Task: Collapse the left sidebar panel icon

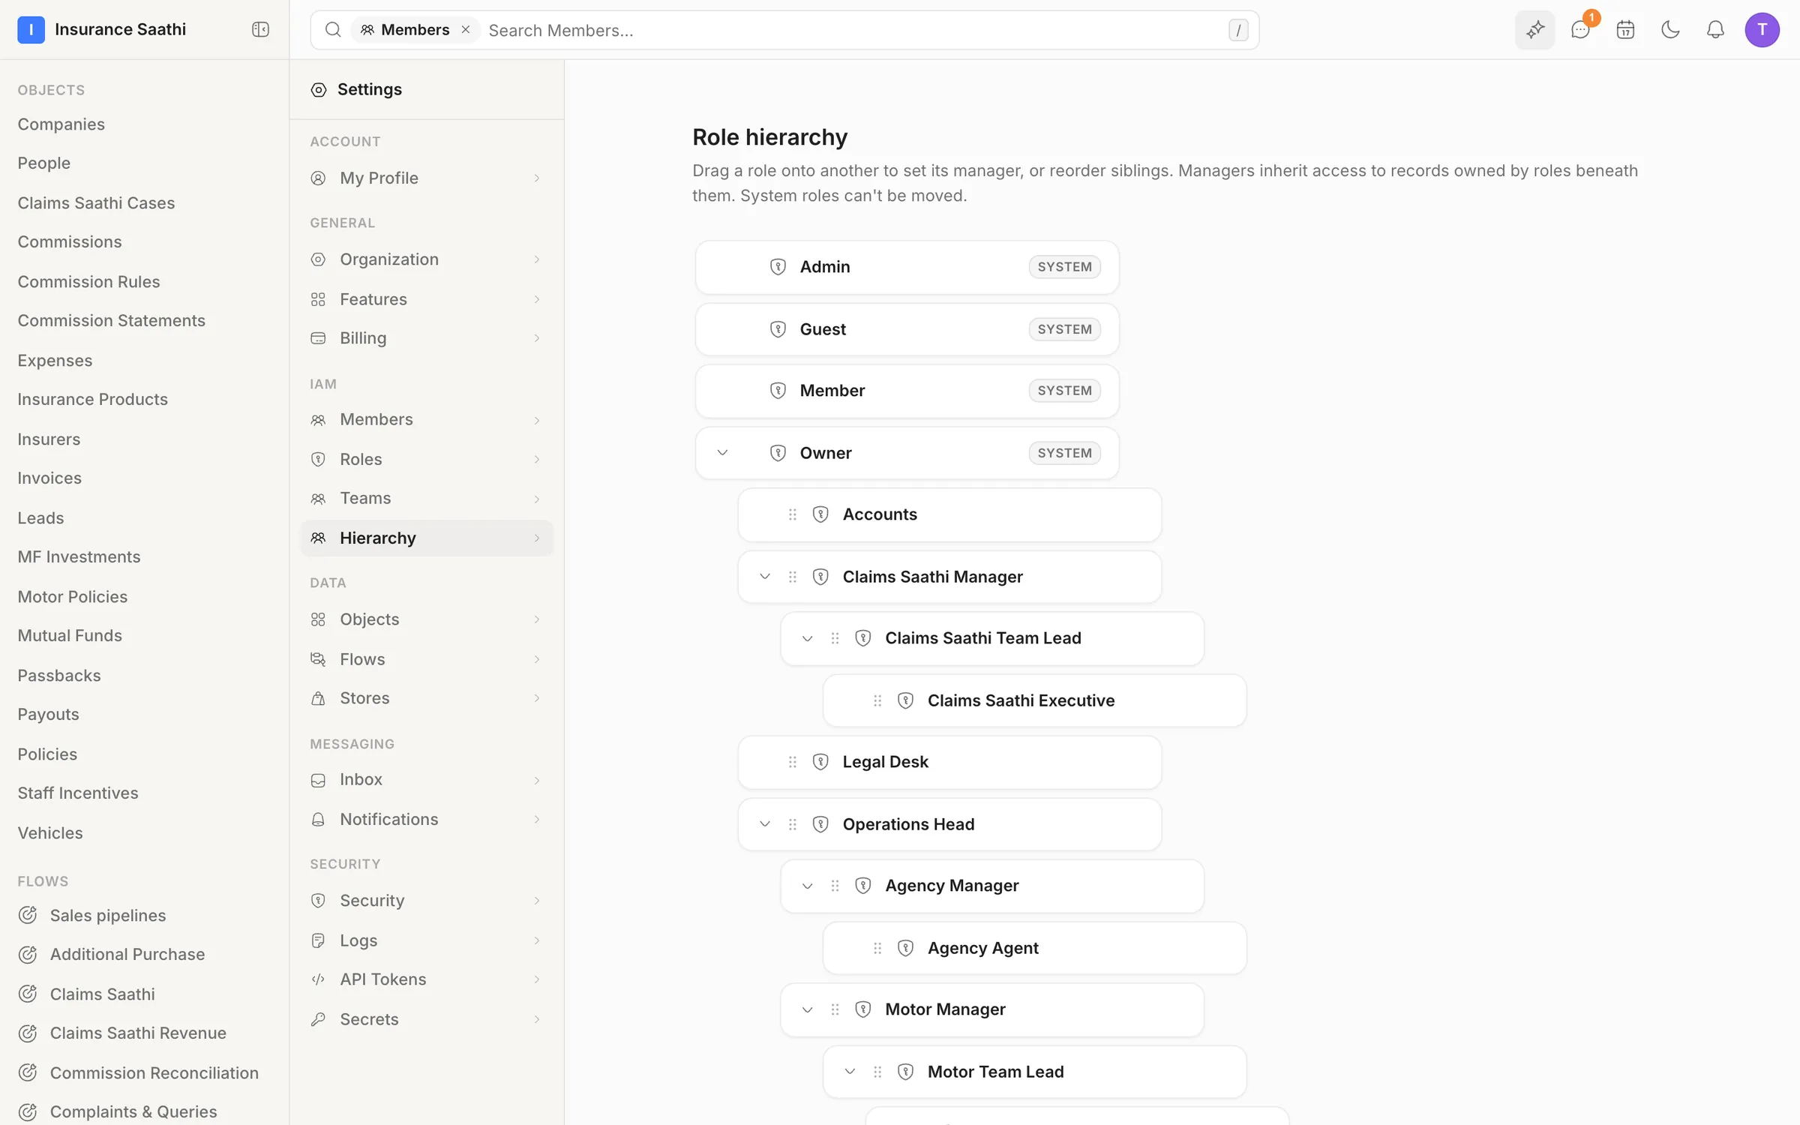Action: pyautogui.click(x=260, y=29)
